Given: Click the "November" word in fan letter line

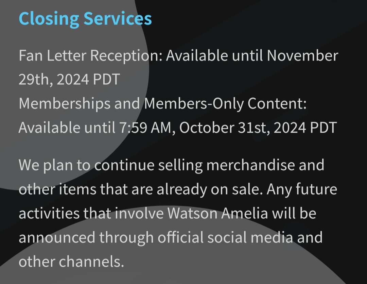Looking at the screenshot, I should pos(302,56).
